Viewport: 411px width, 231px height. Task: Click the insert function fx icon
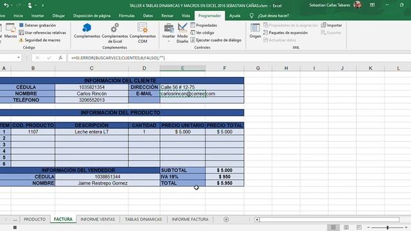(60, 58)
